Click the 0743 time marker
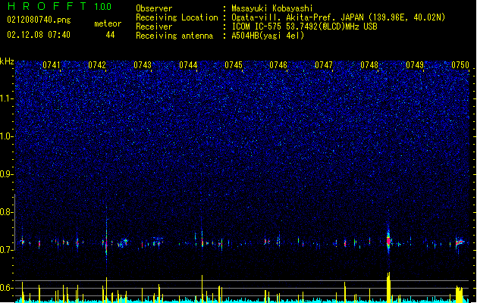The width and height of the screenshot is (477, 303). [x=143, y=65]
